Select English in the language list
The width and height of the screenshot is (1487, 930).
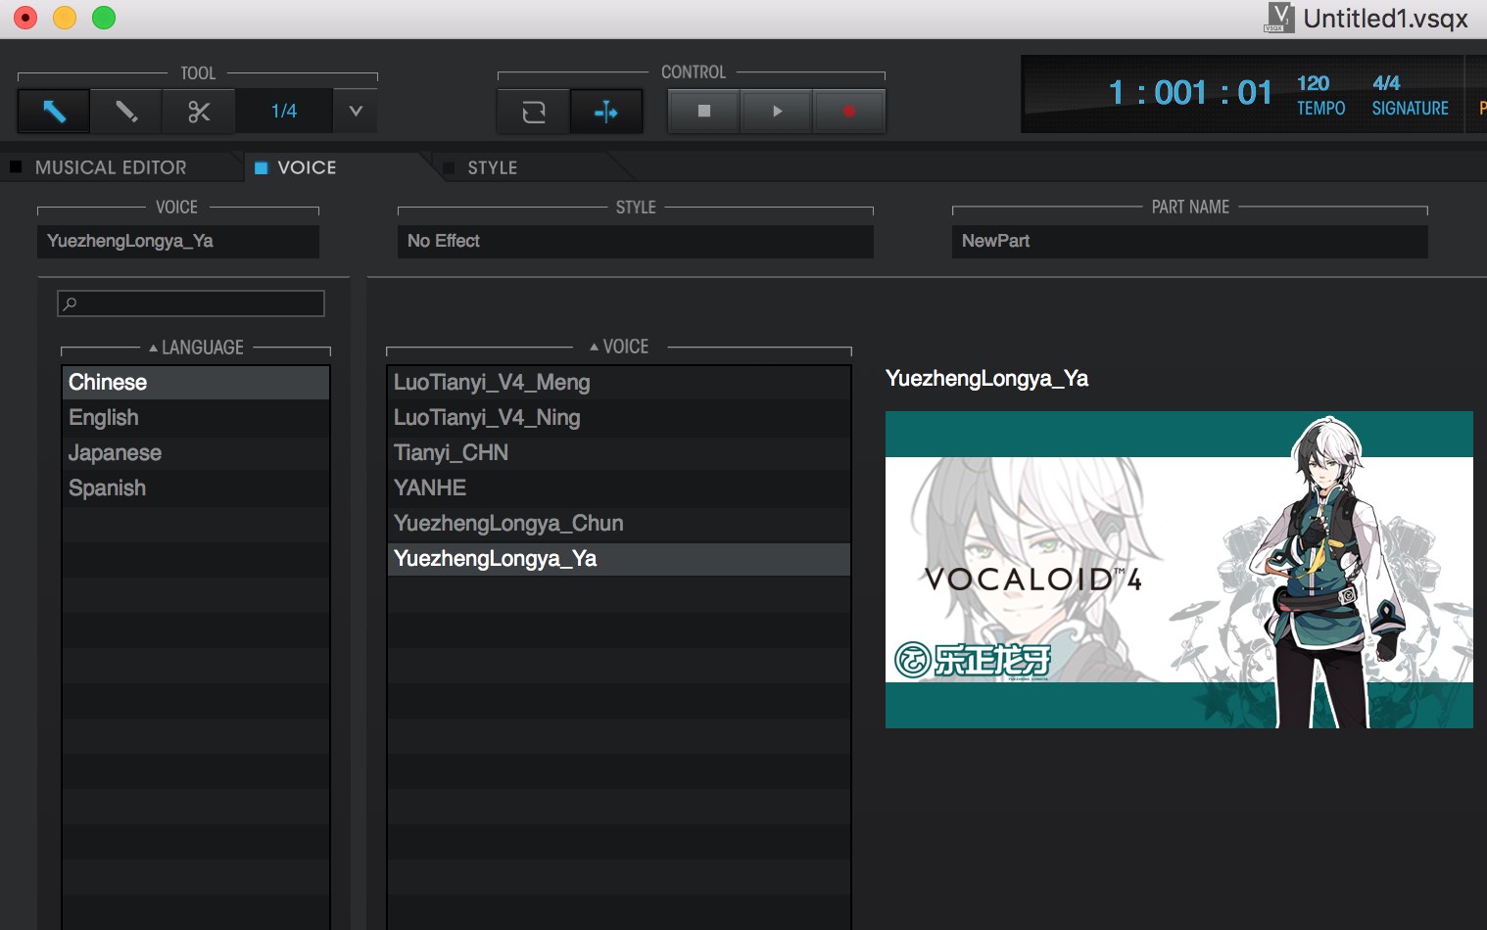tap(196, 417)
